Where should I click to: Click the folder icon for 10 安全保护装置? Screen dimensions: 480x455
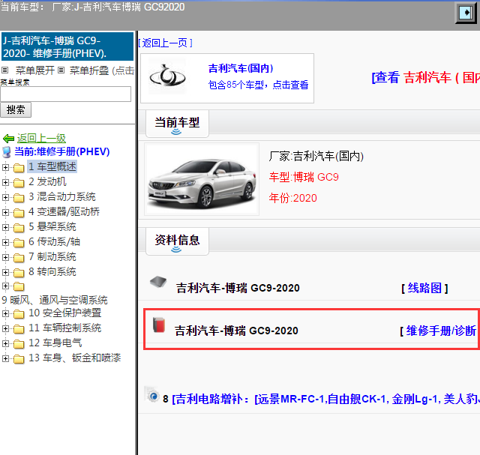point(19,314)
